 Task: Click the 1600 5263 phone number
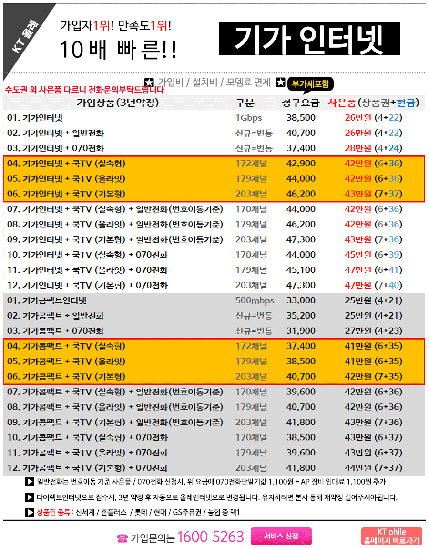point(210,537)
